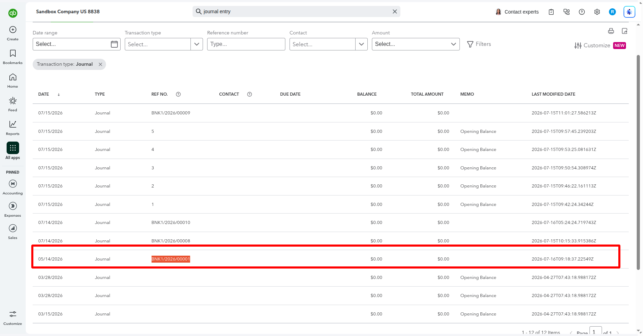Remove Transaction type Journal filter chip
This screenshot has height=336, width=643.
(x=100, y=64)
